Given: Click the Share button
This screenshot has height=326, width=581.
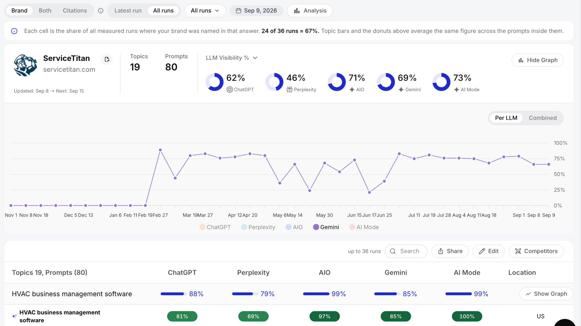Looking at the screenshot, I should [x=450, y=251].
